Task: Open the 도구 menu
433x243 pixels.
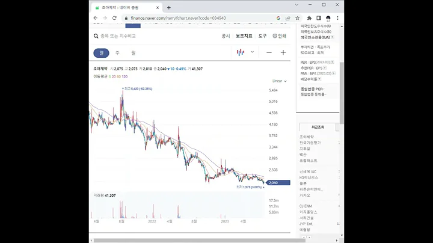Action: [x=262, y=36]
